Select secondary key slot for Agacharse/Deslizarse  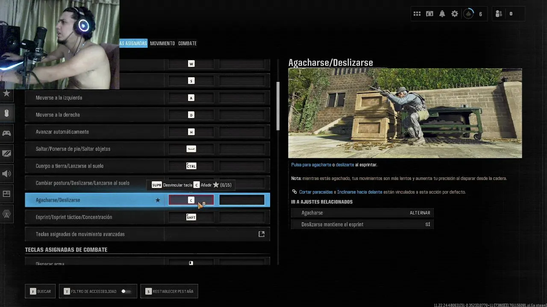click(242, 200)
